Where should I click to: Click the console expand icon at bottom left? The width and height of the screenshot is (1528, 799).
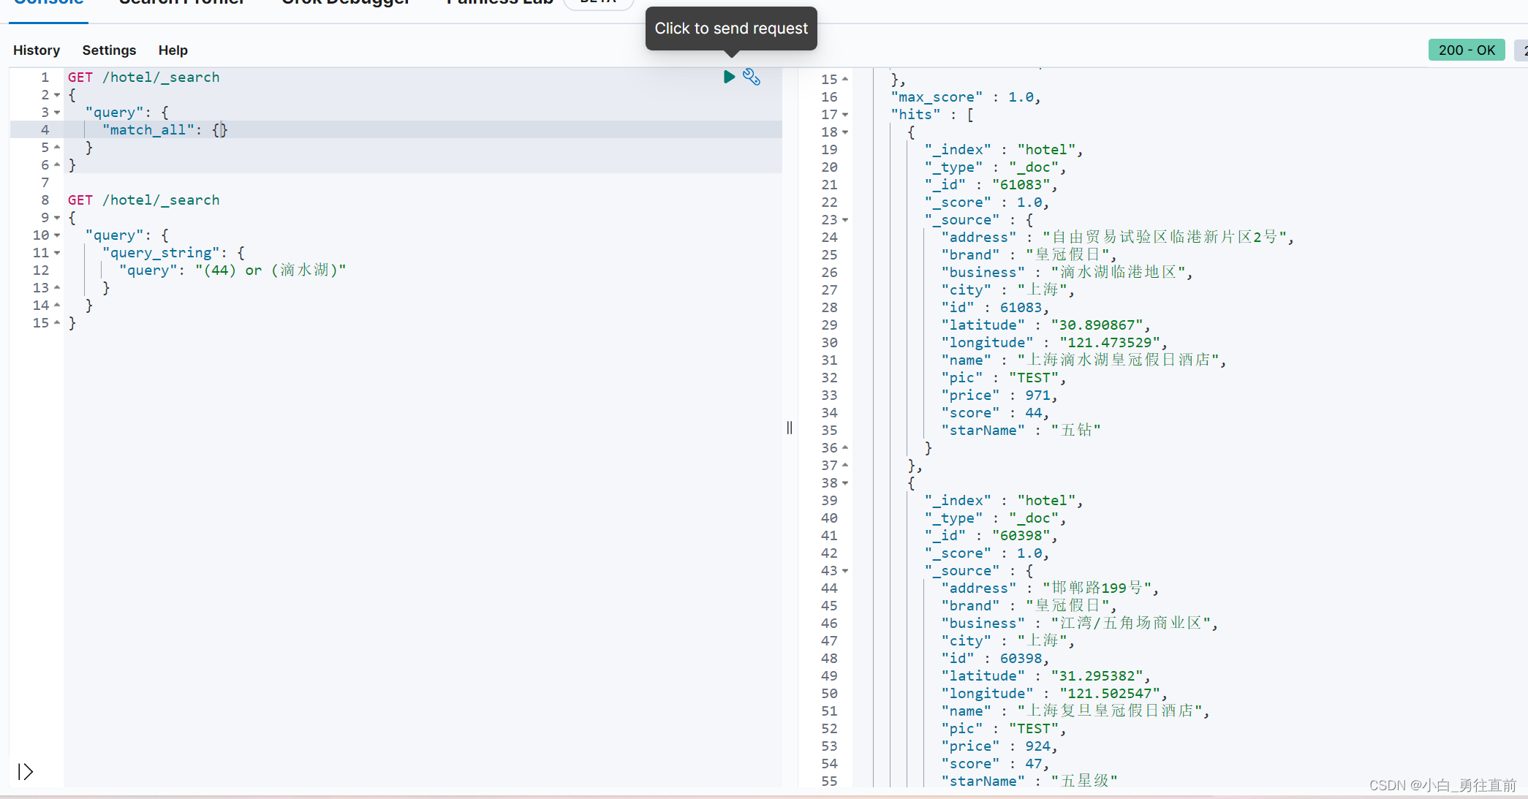point(26,772)
